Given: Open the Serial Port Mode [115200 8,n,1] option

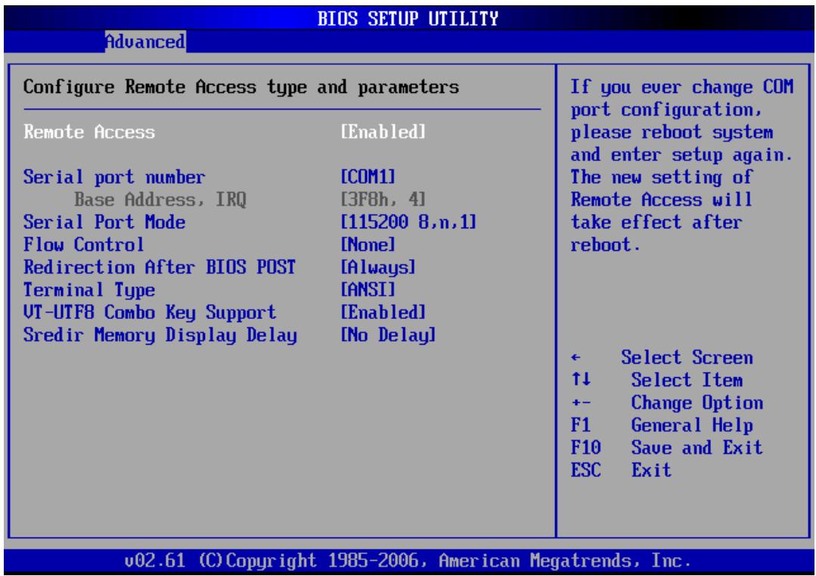Looking at the screenshot, I should pyautogui.click(x=408, y=222).
